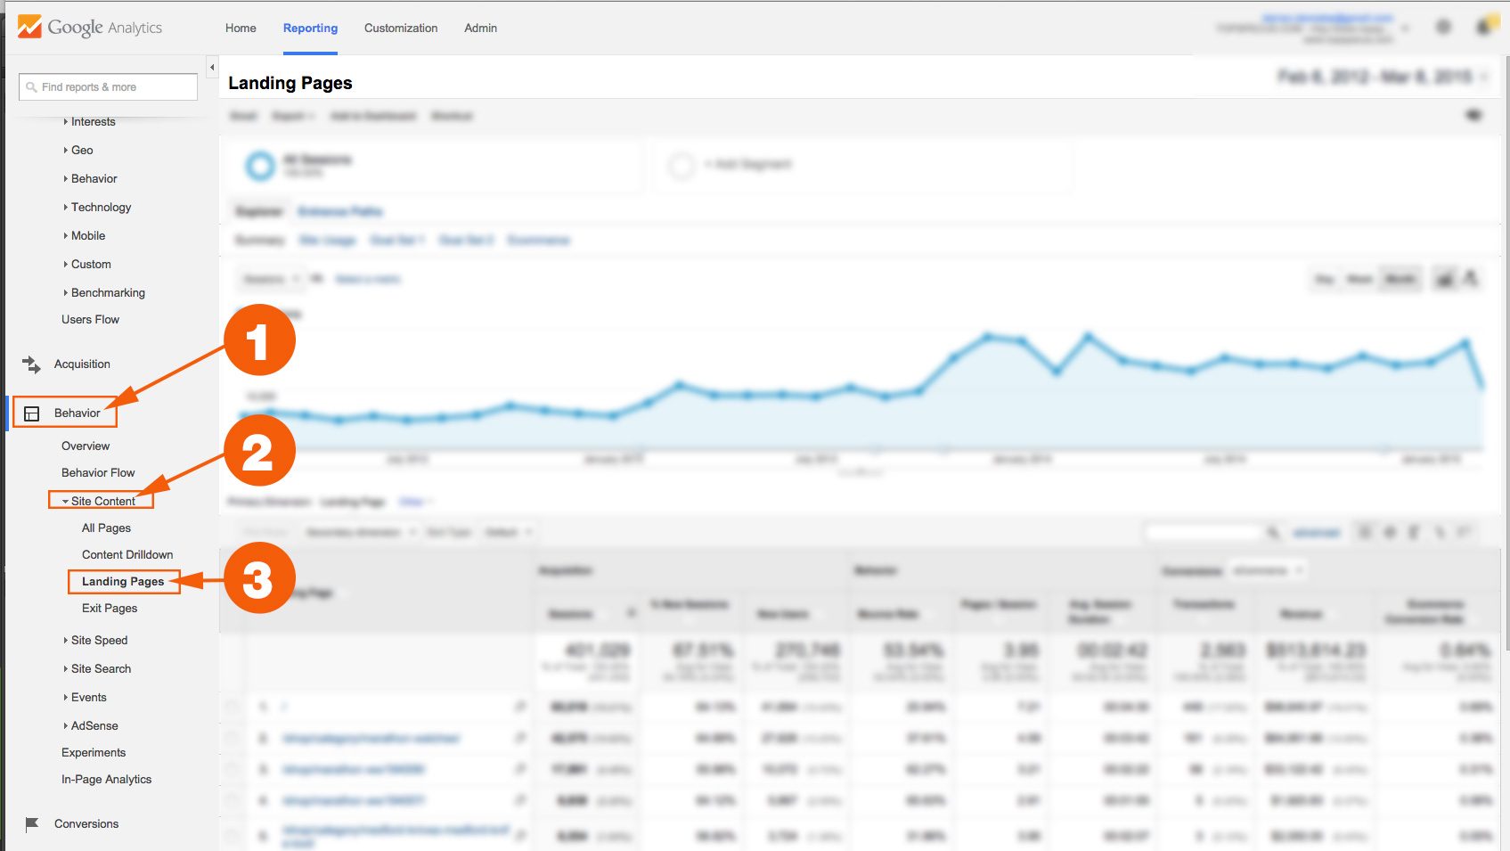The image size is (1510, 851).
Task: Click the Acquisition arrows icon
Action: click(x=32, y=364)
